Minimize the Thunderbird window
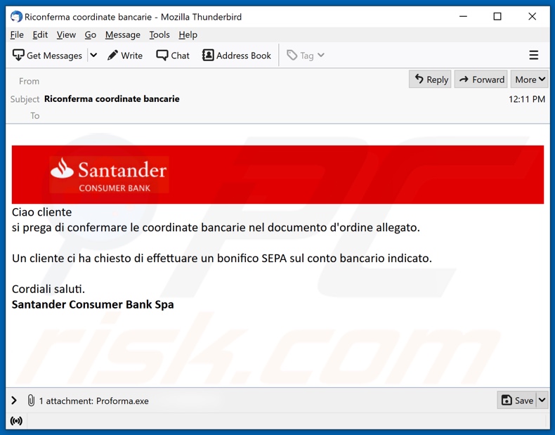This screenshot has width=555, height=435. [464, 17]
